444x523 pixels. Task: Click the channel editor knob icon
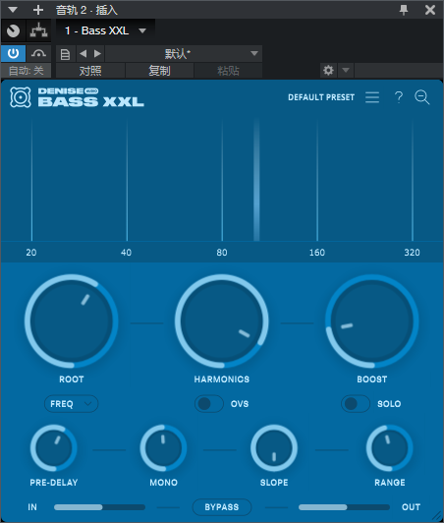tap(14, 31)
